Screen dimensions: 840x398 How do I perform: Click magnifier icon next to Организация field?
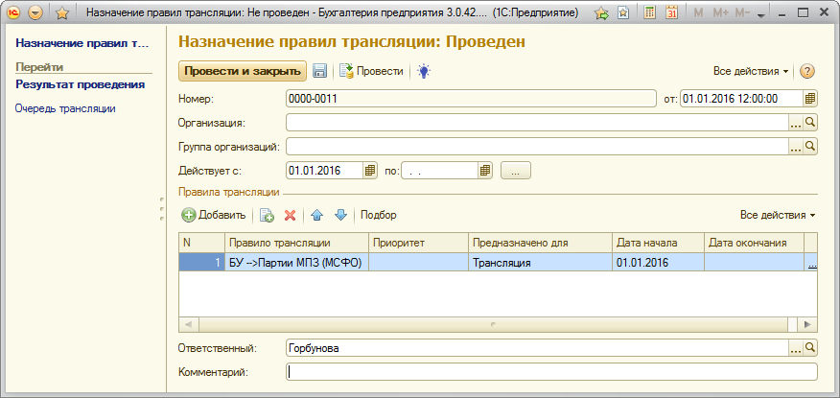coord(810,123)
